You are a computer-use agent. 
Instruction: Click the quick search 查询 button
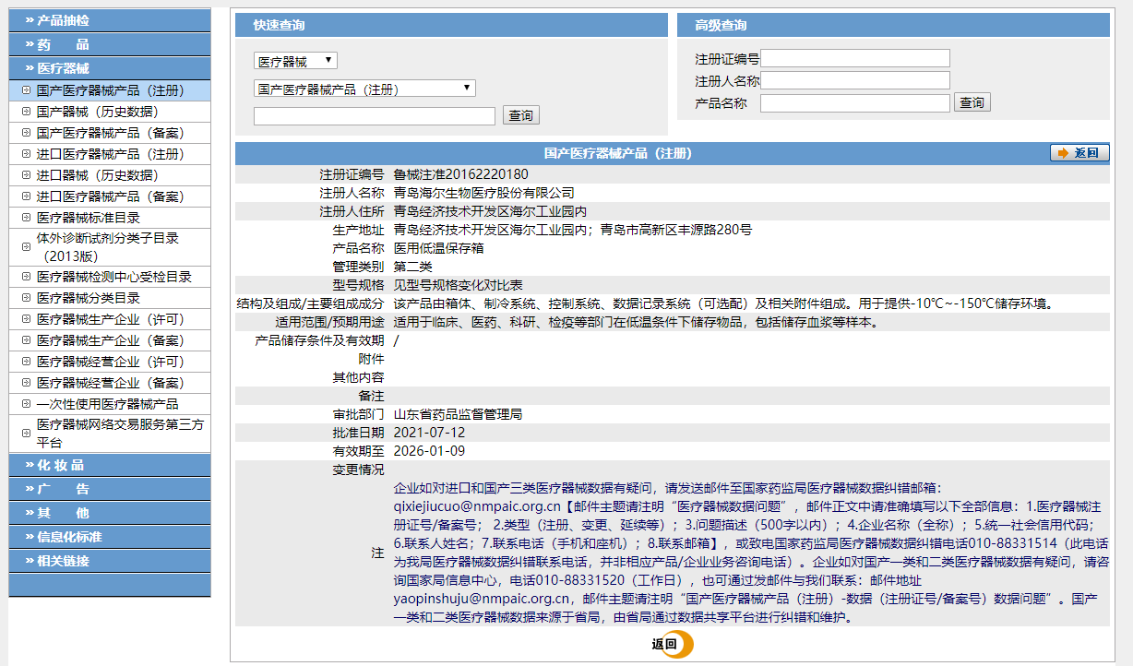tap(520, 115)
